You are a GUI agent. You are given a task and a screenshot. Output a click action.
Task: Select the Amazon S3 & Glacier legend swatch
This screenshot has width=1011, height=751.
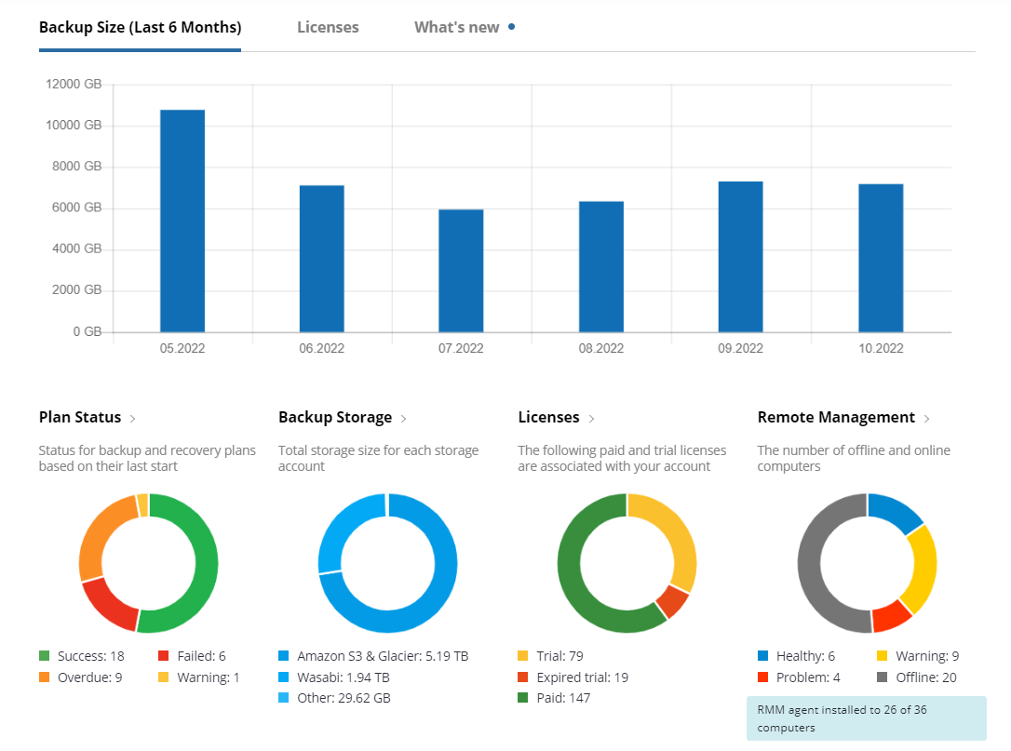coord(284,656)
